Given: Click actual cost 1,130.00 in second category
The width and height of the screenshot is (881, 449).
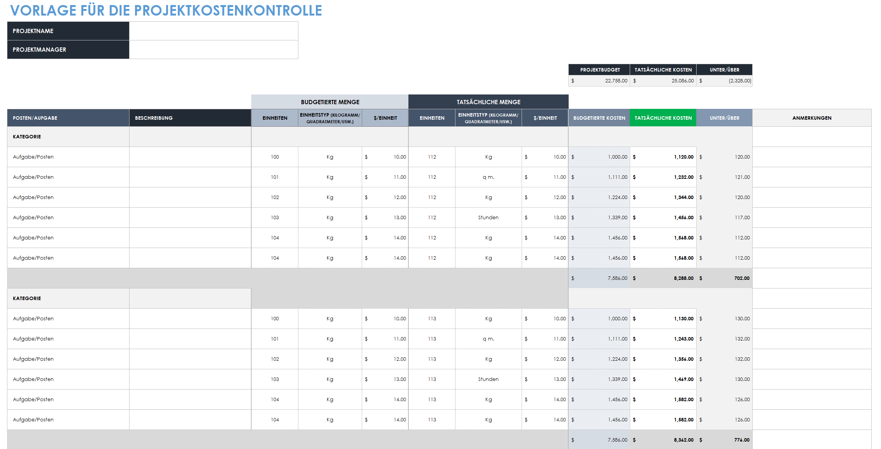Looking at the screenshot, I should tap(663, 319).
